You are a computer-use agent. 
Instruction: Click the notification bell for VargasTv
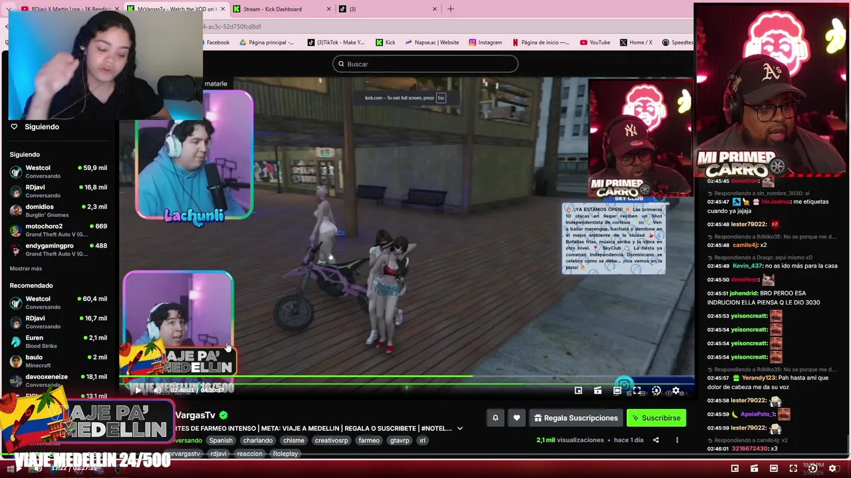pos(495,418)
